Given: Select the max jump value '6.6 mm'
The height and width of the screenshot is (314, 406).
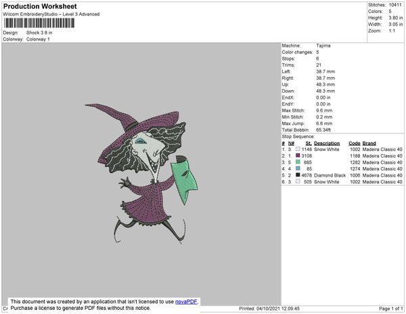Looking at the screenshot, I should coord(324,123).
